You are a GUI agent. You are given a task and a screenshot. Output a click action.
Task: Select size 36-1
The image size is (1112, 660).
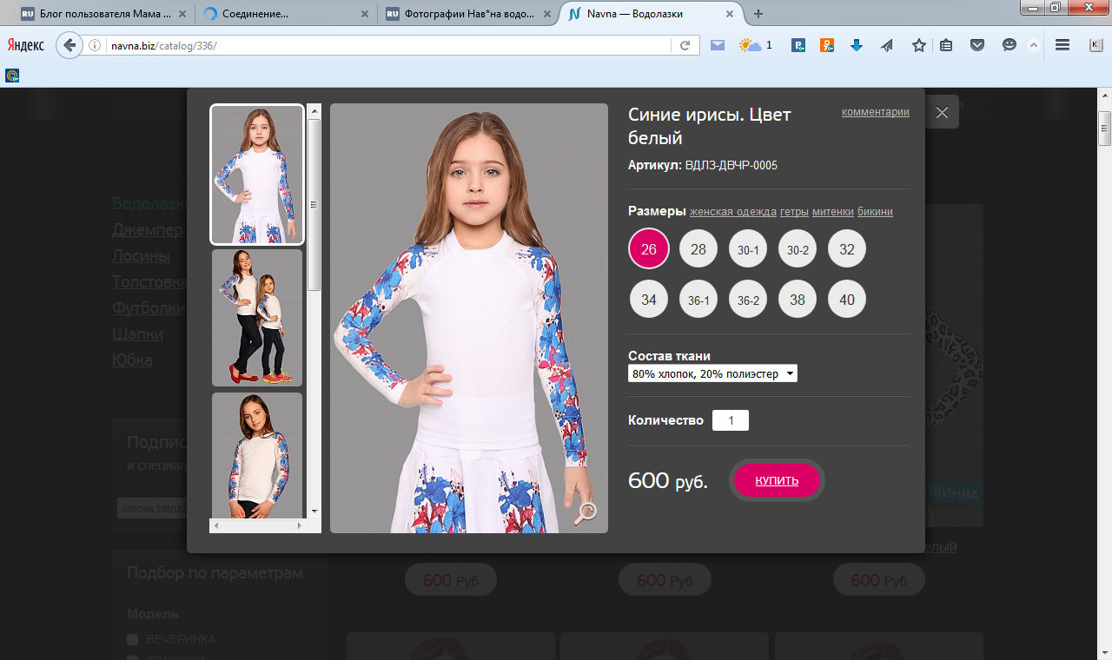point(698,300)
